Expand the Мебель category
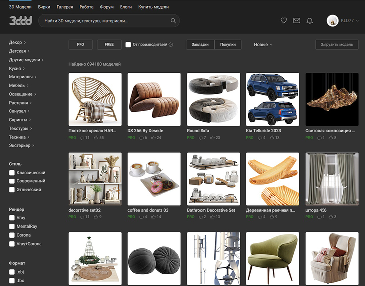 click(19, 85)
